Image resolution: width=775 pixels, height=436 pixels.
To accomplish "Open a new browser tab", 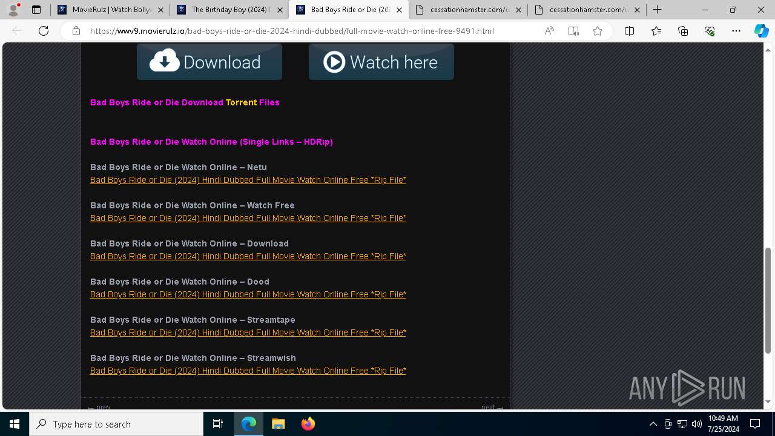I will (658, 10).
